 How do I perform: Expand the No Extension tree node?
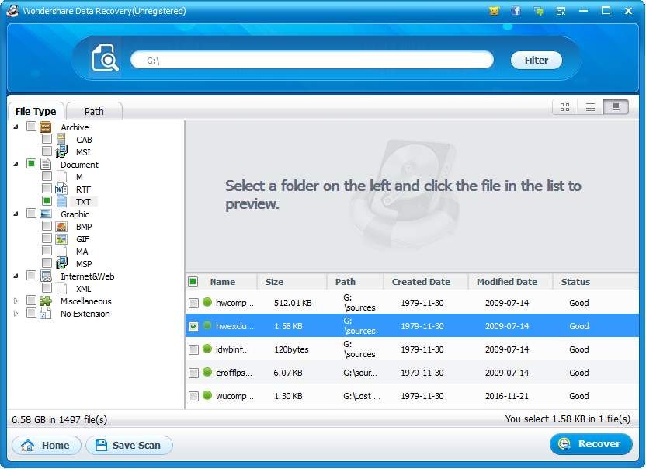16,314
